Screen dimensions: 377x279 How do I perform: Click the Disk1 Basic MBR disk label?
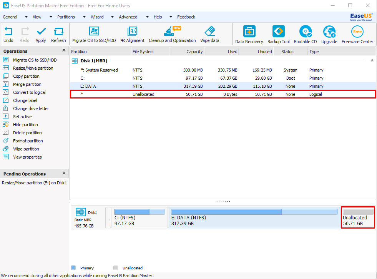click(x=88, y=218)
